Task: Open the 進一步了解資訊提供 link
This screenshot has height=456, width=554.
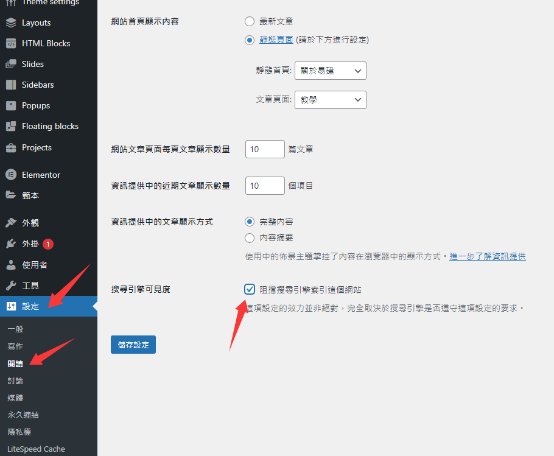Action: [x=487, y=256]
